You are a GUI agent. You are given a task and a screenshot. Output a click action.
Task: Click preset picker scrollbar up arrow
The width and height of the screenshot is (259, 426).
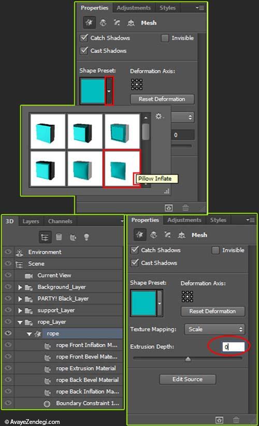(x=146, y=118)
